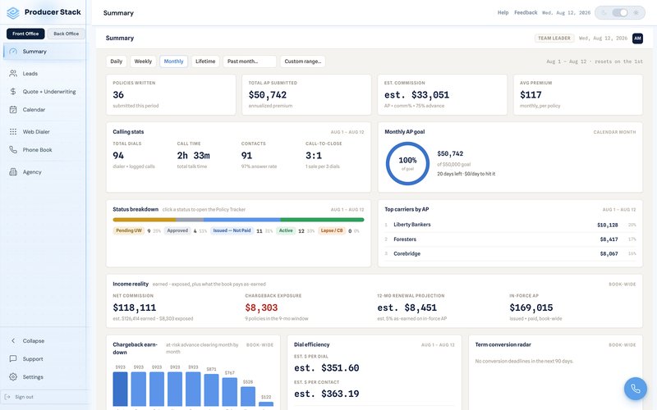Click the Term conversion radar heading
Screen dimensions: 657x410
click(503, 344)
